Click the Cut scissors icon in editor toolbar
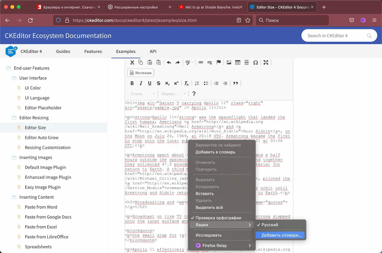The height and width of the screenshot is (253, 382). click(132, 62)
